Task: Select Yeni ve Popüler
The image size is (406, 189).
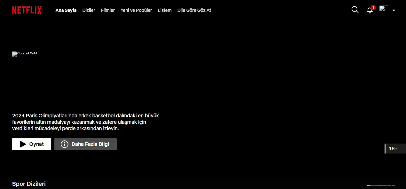Action: (136, 10)
